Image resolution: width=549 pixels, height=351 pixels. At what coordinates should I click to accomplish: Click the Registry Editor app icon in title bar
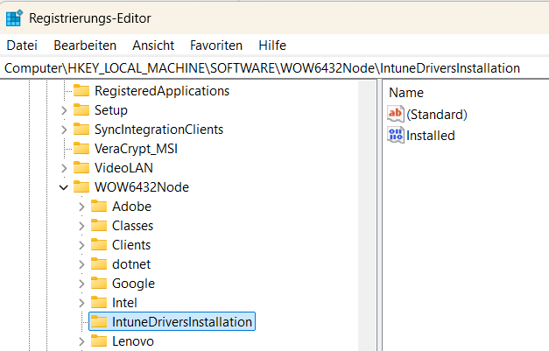tap(15, 18)
